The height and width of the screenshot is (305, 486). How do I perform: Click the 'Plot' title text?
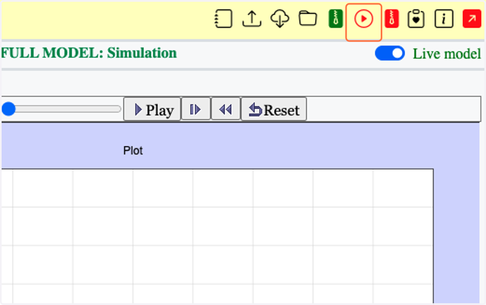133,151
